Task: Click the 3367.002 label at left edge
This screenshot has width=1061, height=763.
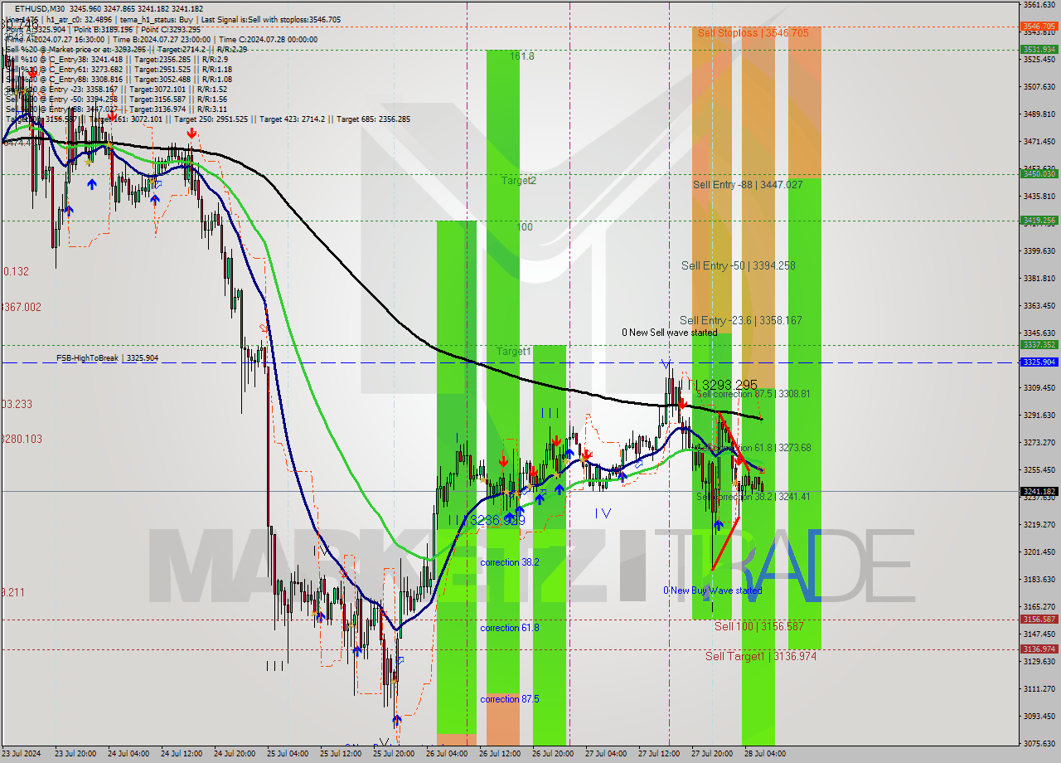Action: point(22,307)
